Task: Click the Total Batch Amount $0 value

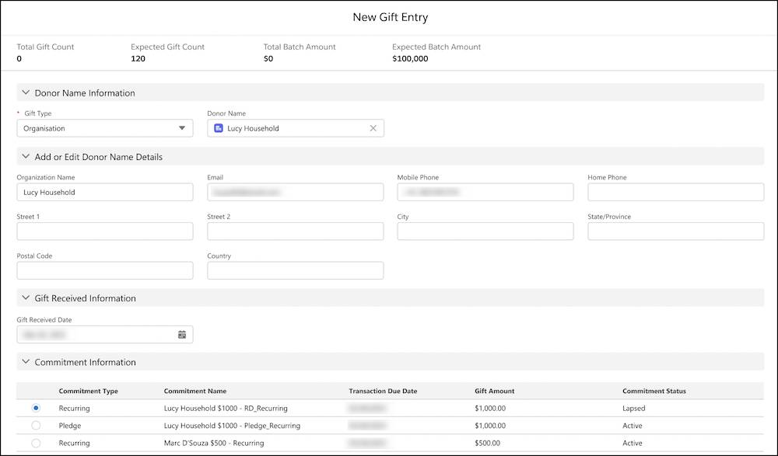Action: click(x=268, y=58)
